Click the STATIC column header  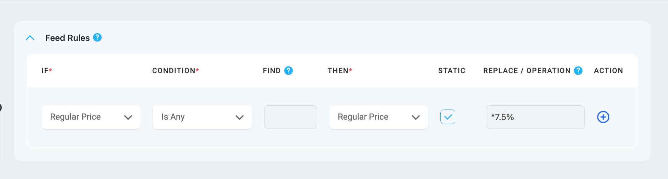(x=452, y=71)
